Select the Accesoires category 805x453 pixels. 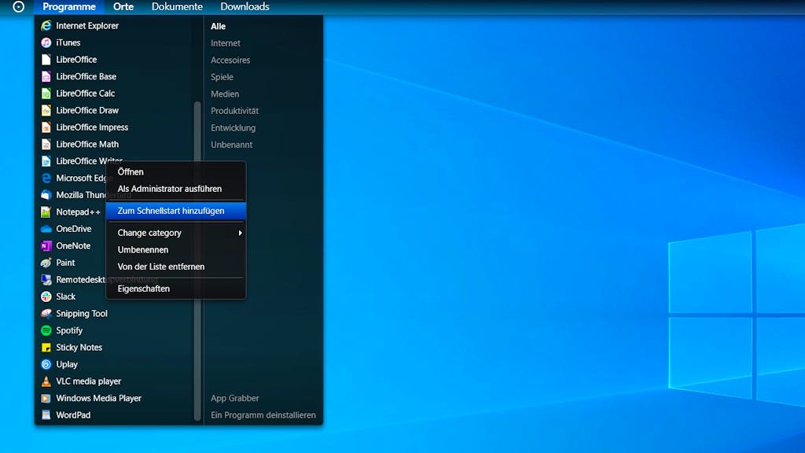230,60
